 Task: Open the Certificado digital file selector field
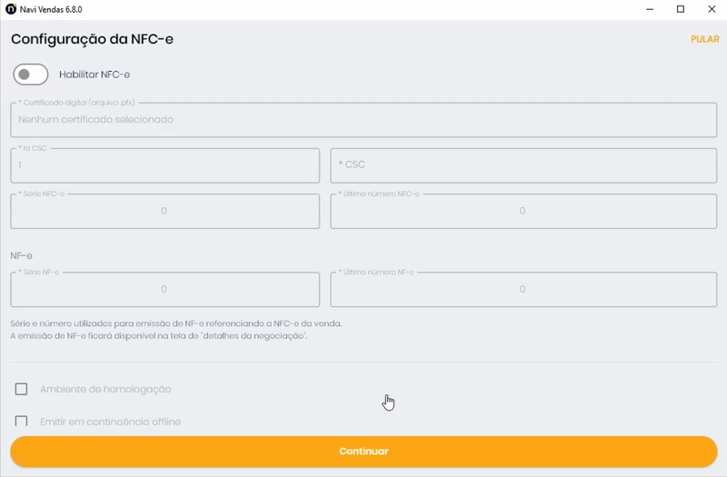pyautogui.click(x=363, y=120)
